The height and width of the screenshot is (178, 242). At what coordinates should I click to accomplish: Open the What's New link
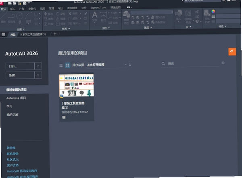(x=11, y=148)
